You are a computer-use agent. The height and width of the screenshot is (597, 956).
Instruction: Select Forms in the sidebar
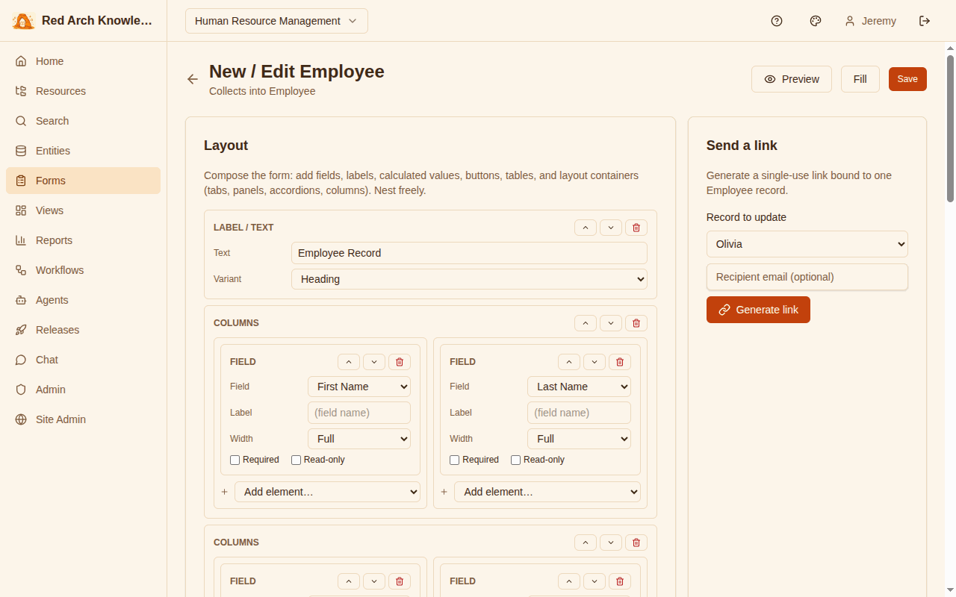click(83, 181)
